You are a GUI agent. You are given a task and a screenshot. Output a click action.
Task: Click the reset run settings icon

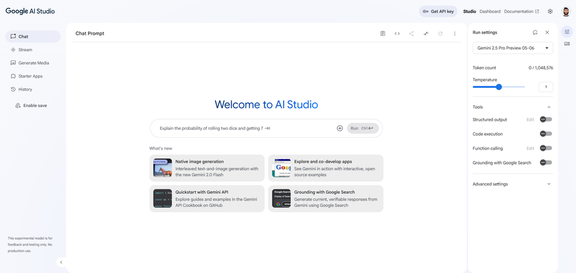point(535,32)
